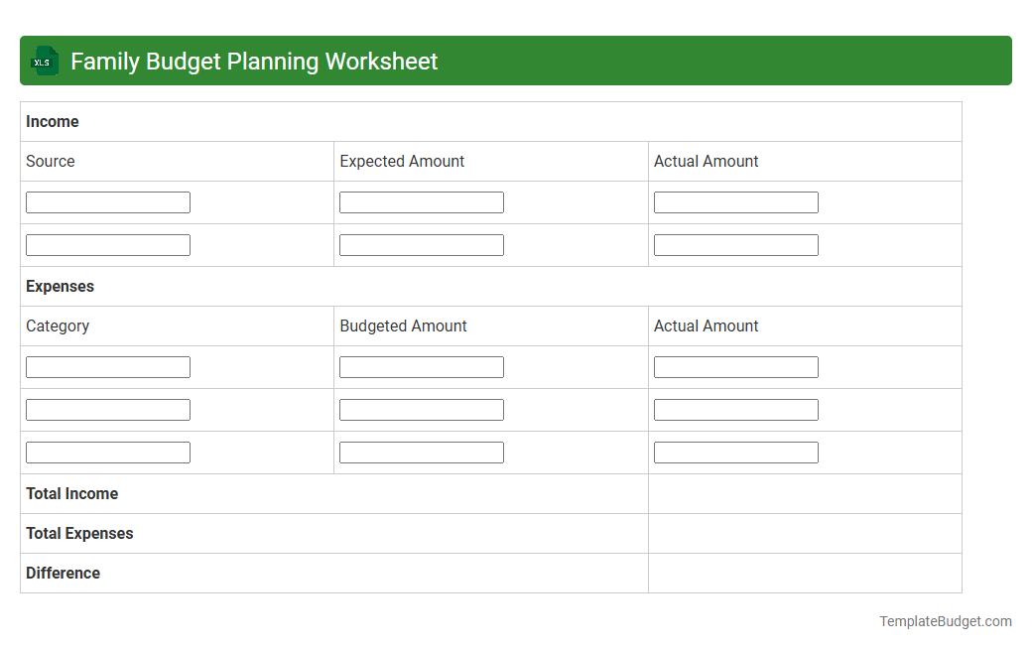Viewport: 1032px width, 650px height.
Task: Click the first expense Category input field
Action: [107, 366]
